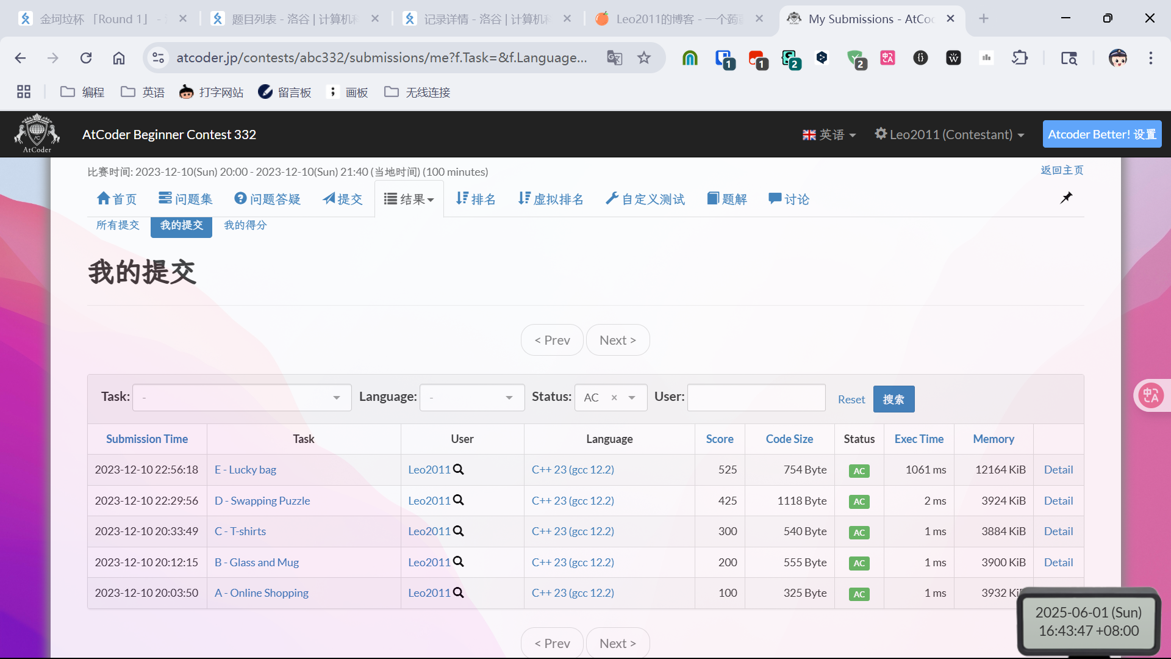Open the 提交 submit tab
Viewport: 1171px width, 659px height.
[342, 199]
